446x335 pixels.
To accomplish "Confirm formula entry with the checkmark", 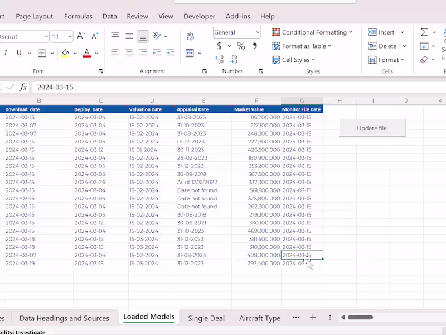I will point(10,87).
